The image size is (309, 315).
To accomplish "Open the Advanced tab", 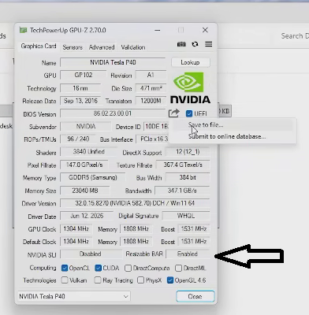I will coord(102,47).
